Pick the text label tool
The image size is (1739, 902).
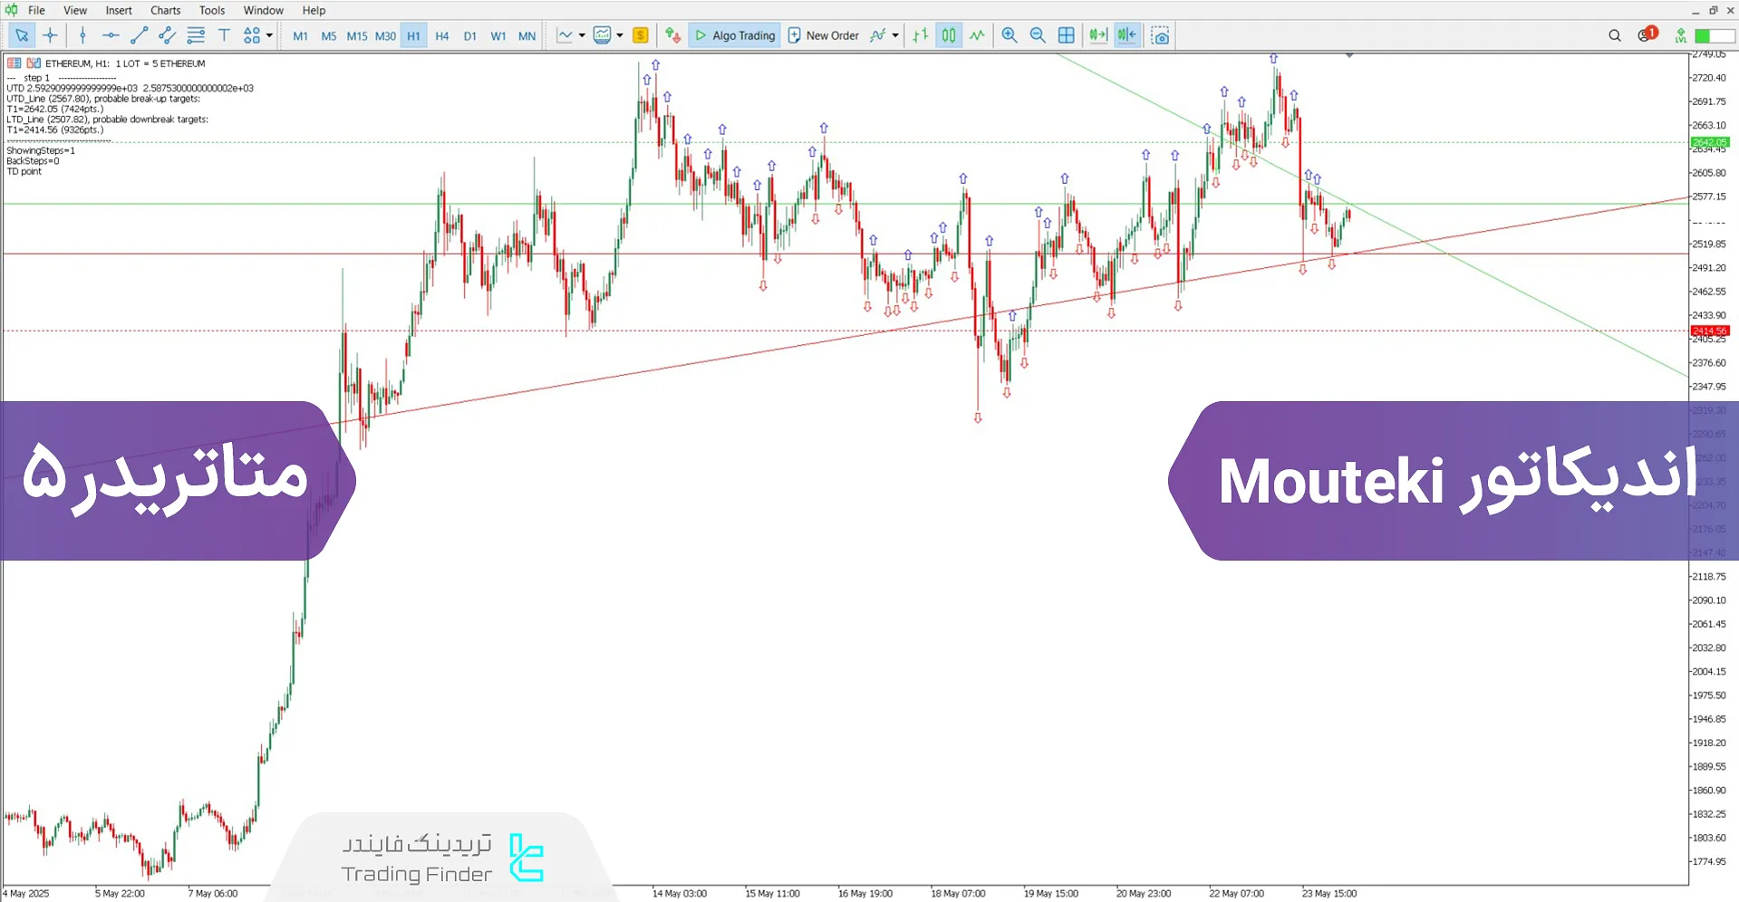[224, 35]
